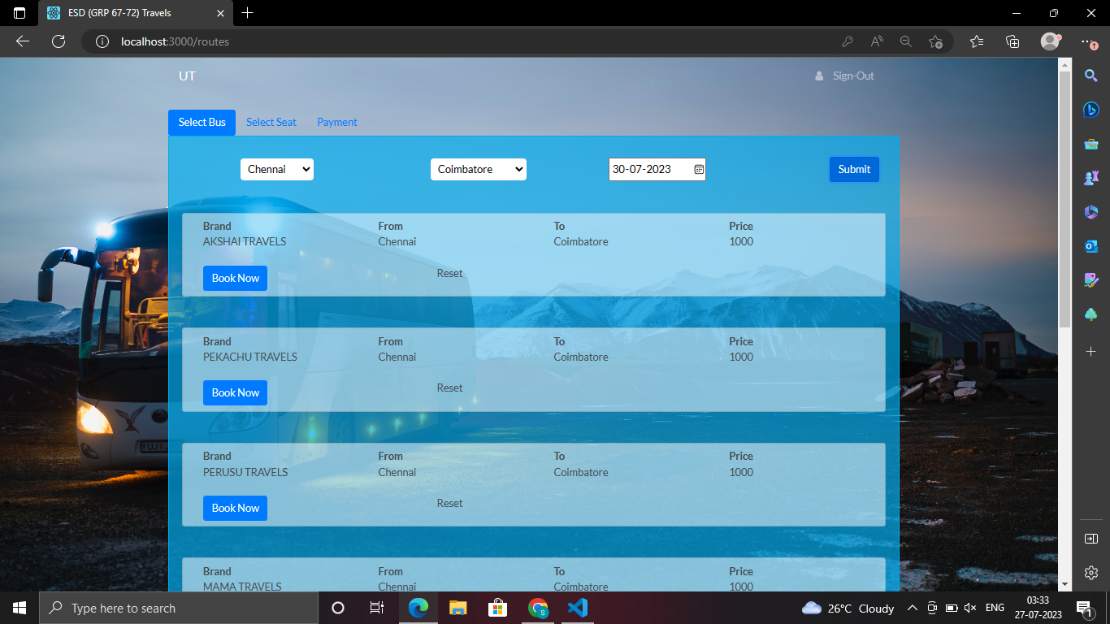Image resolution: width=1110 pixels, height=624 pixels.
Task: Open Outlook from the Edge sidebar
Action: coord(1090,245)
